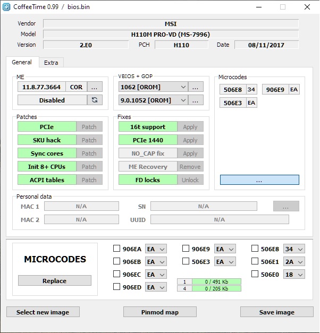The height and width of the screenshot is (333, 320).
Task: Click the CoffeeTime app icon in title bar
Action: coord(6,7)
